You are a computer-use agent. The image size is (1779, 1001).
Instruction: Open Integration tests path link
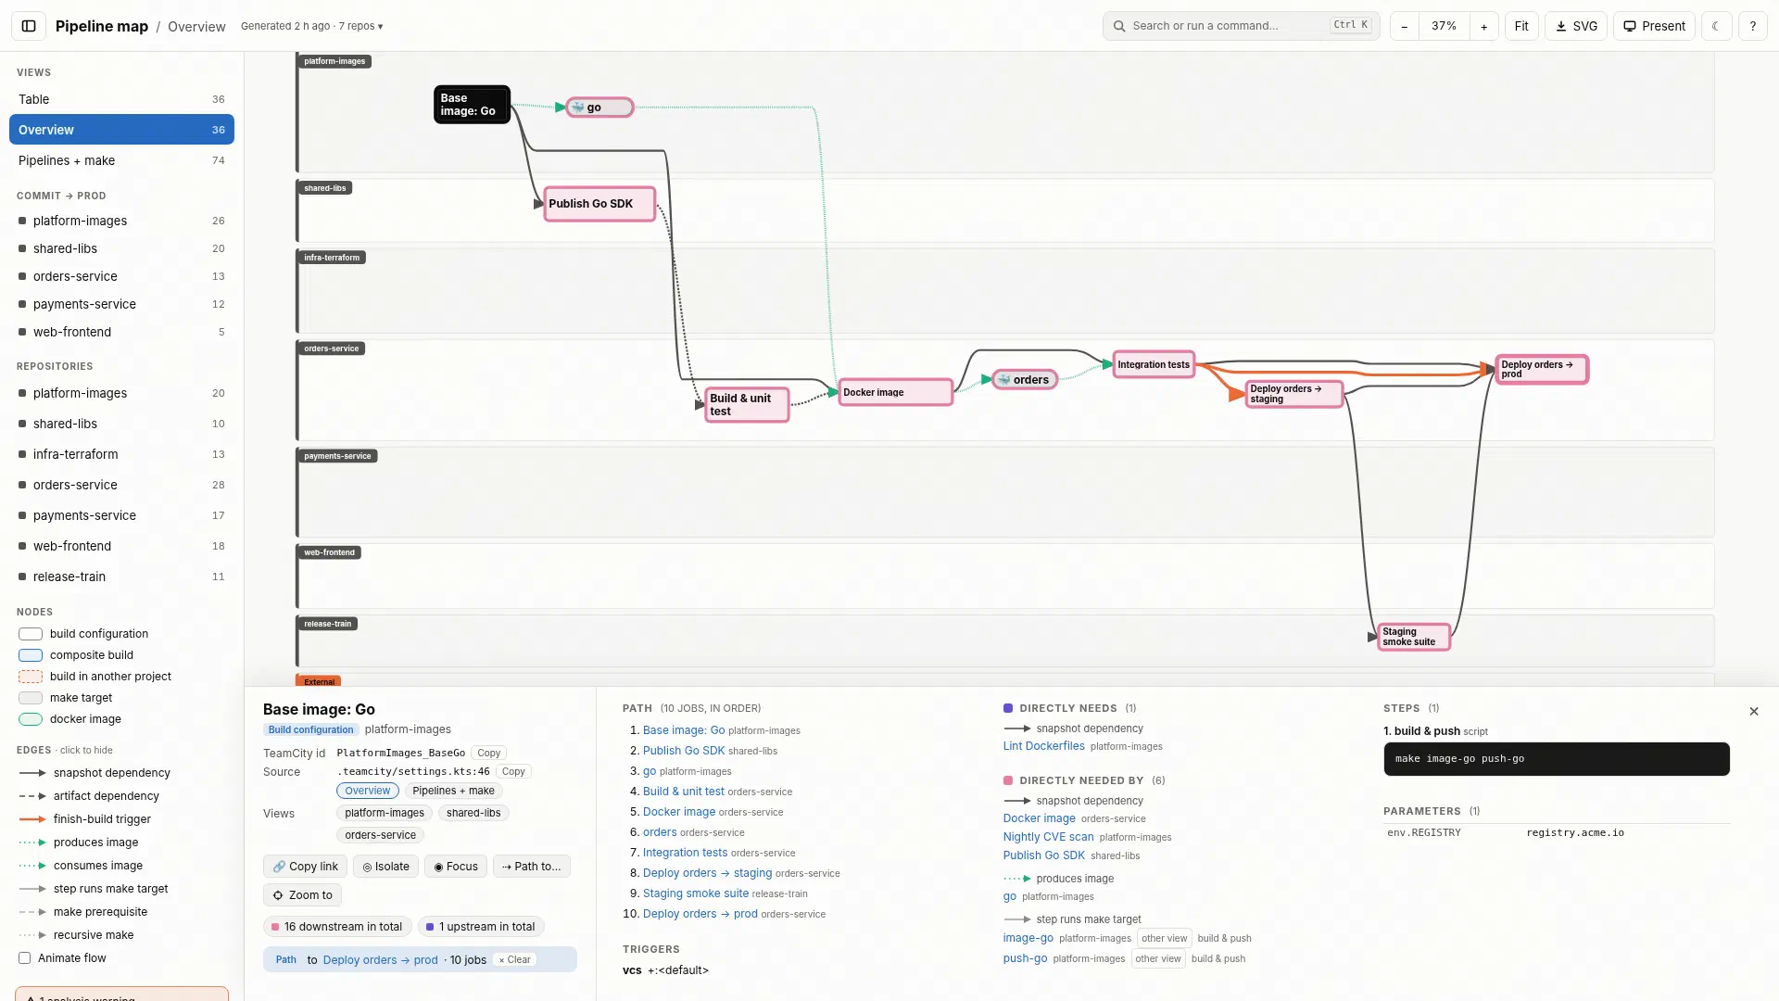coord(685,853)
